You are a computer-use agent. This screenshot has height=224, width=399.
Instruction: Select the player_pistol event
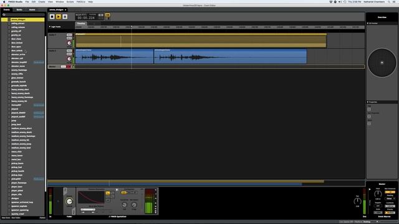click(x=17, y=190)
